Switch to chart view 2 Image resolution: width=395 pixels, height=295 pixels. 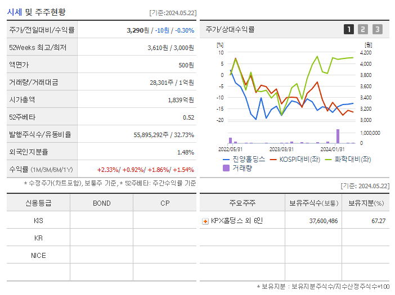pos(363,29)
